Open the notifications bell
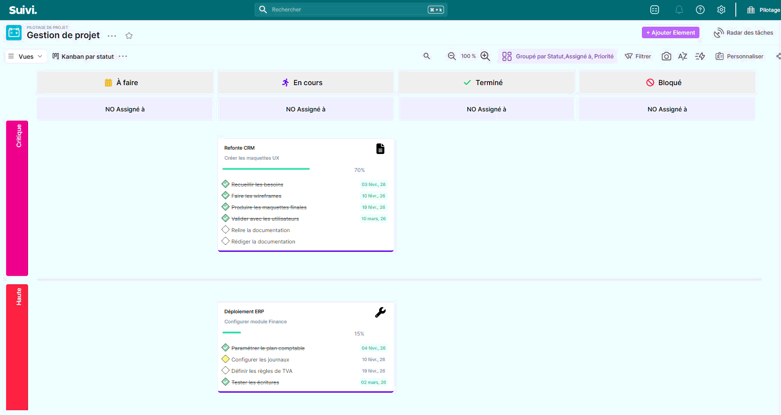 tap(679, 10)
